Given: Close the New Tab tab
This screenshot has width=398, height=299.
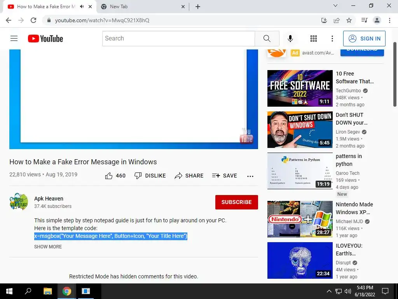Looking at the screenshot, I should pyautogui.click(x=183, y=7).
